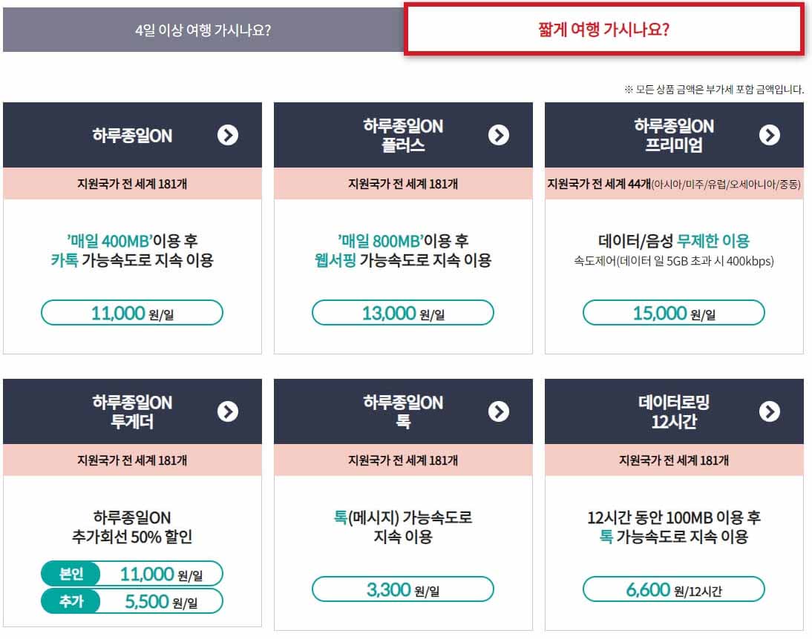Viewport: 812px width, 639px height.
Task: Click the 15,000 원/일 price button
Action: click(x=672, y=312)
